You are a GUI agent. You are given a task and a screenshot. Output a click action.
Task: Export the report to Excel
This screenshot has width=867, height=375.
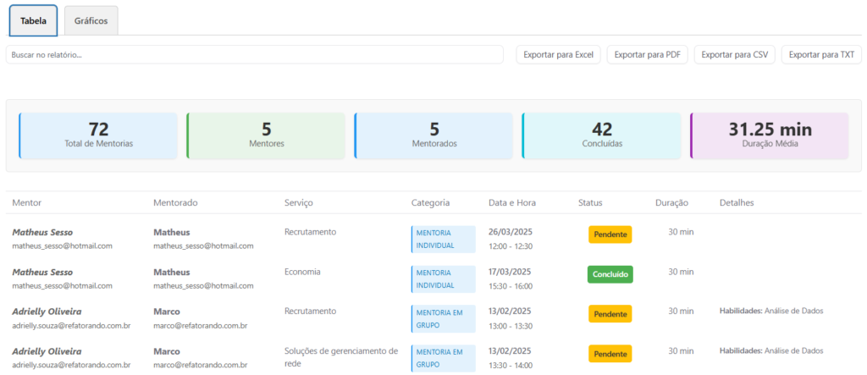558,55
